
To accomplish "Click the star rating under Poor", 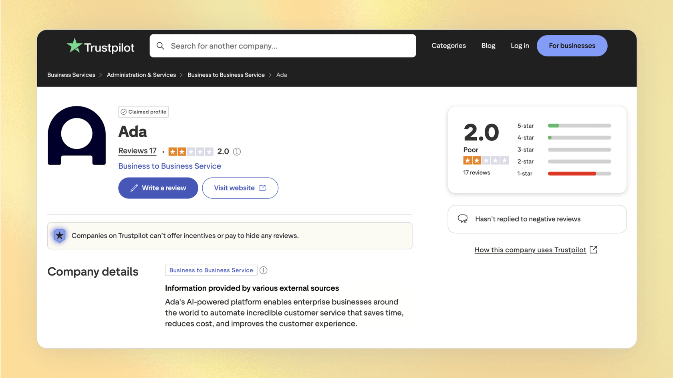I will click(x=486, y=160).
